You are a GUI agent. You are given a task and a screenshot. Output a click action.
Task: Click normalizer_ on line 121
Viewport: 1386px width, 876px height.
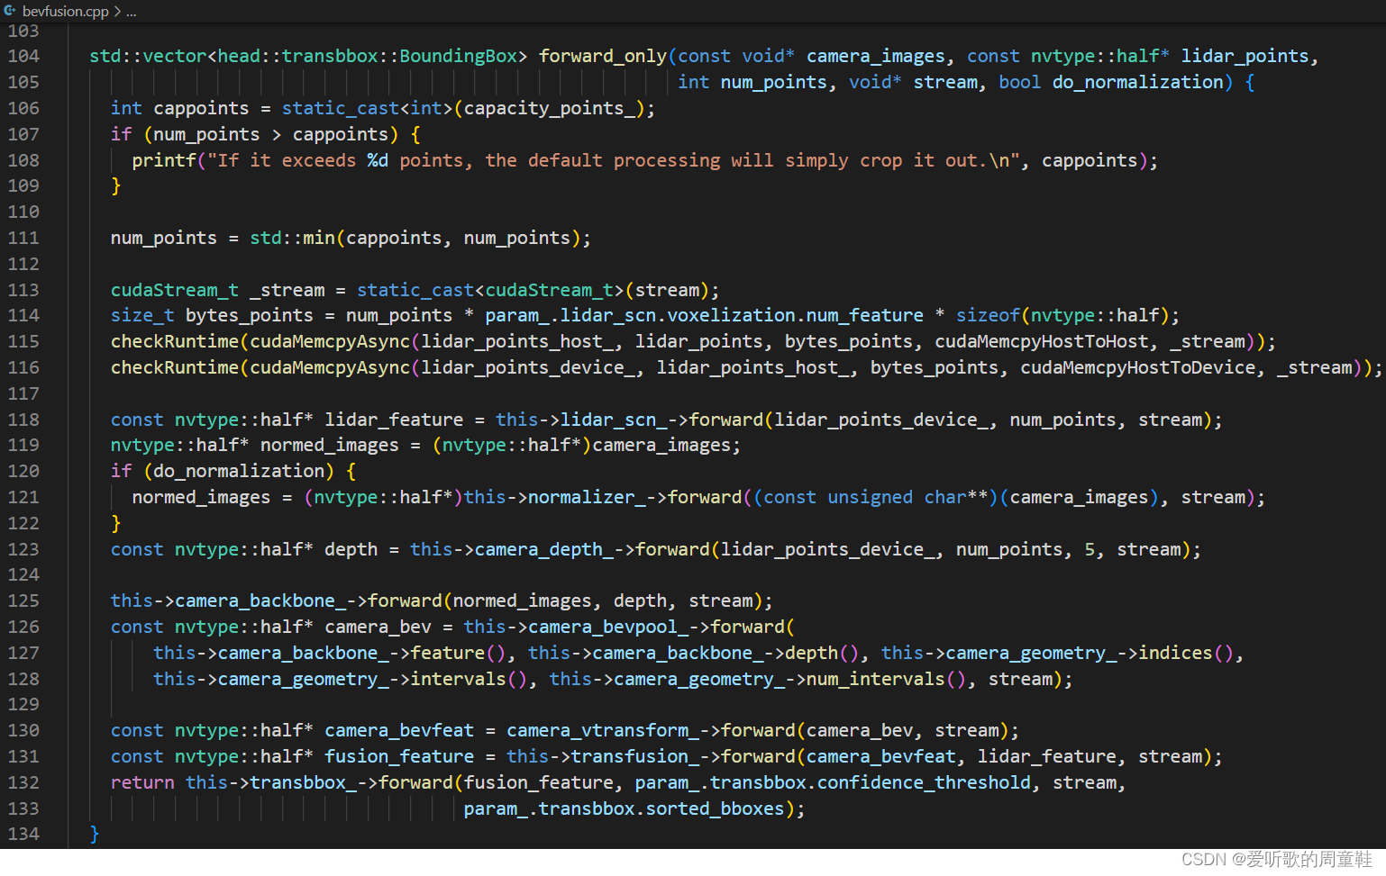[x=587, y=497]
